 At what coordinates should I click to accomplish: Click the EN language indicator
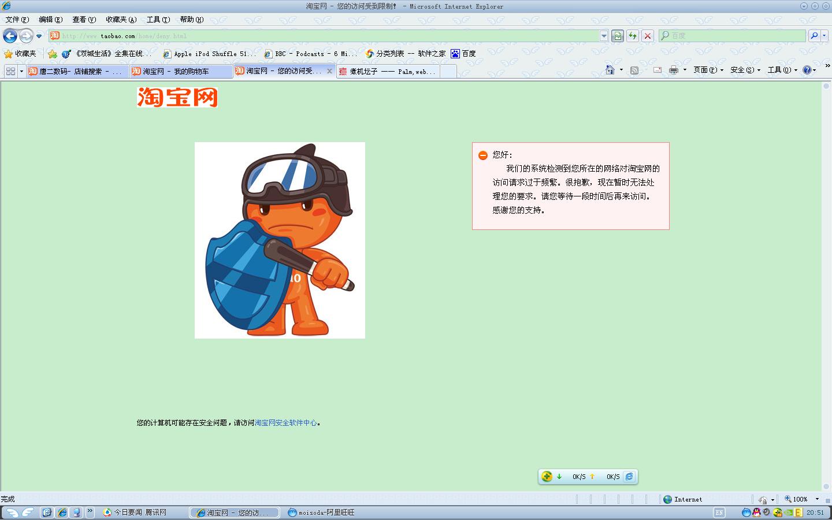[719, 512]
